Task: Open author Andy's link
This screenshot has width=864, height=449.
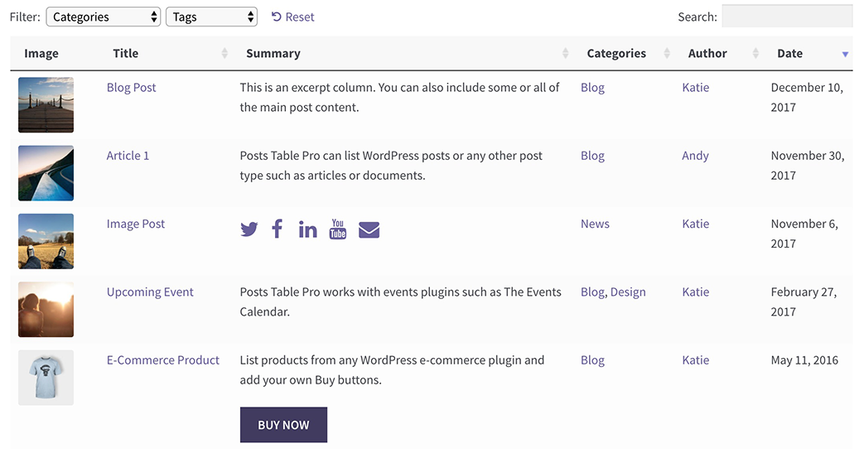Action: pos(695,155)
